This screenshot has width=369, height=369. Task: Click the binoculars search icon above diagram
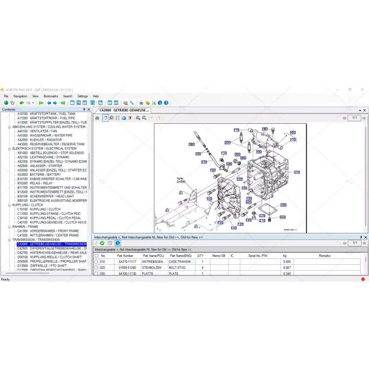[97, 118]
